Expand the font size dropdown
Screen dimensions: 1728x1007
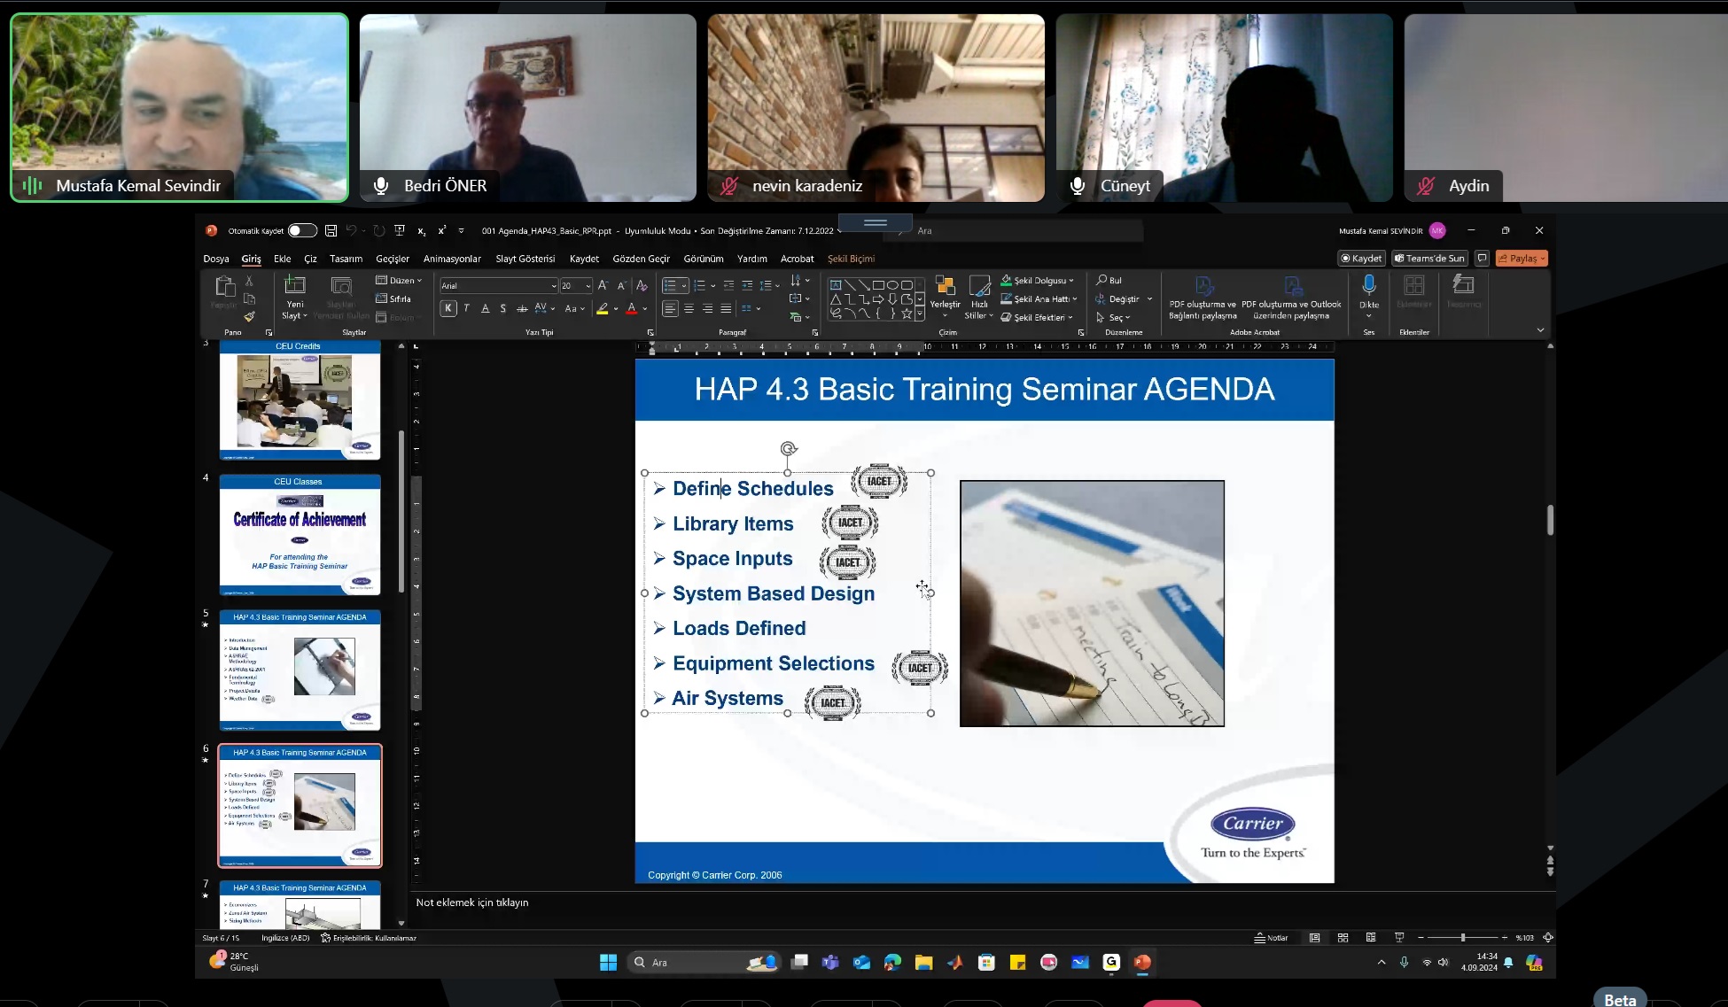588,285
